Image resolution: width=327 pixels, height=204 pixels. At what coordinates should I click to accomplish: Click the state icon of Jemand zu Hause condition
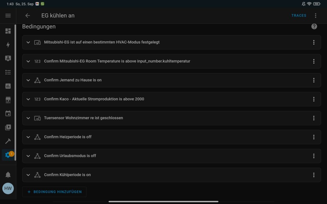37,80
